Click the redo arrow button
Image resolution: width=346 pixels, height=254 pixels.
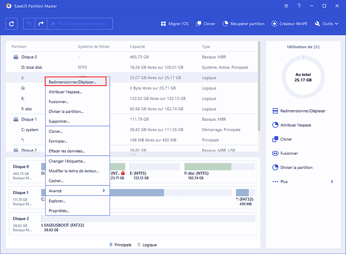click(x=41, y=24)
